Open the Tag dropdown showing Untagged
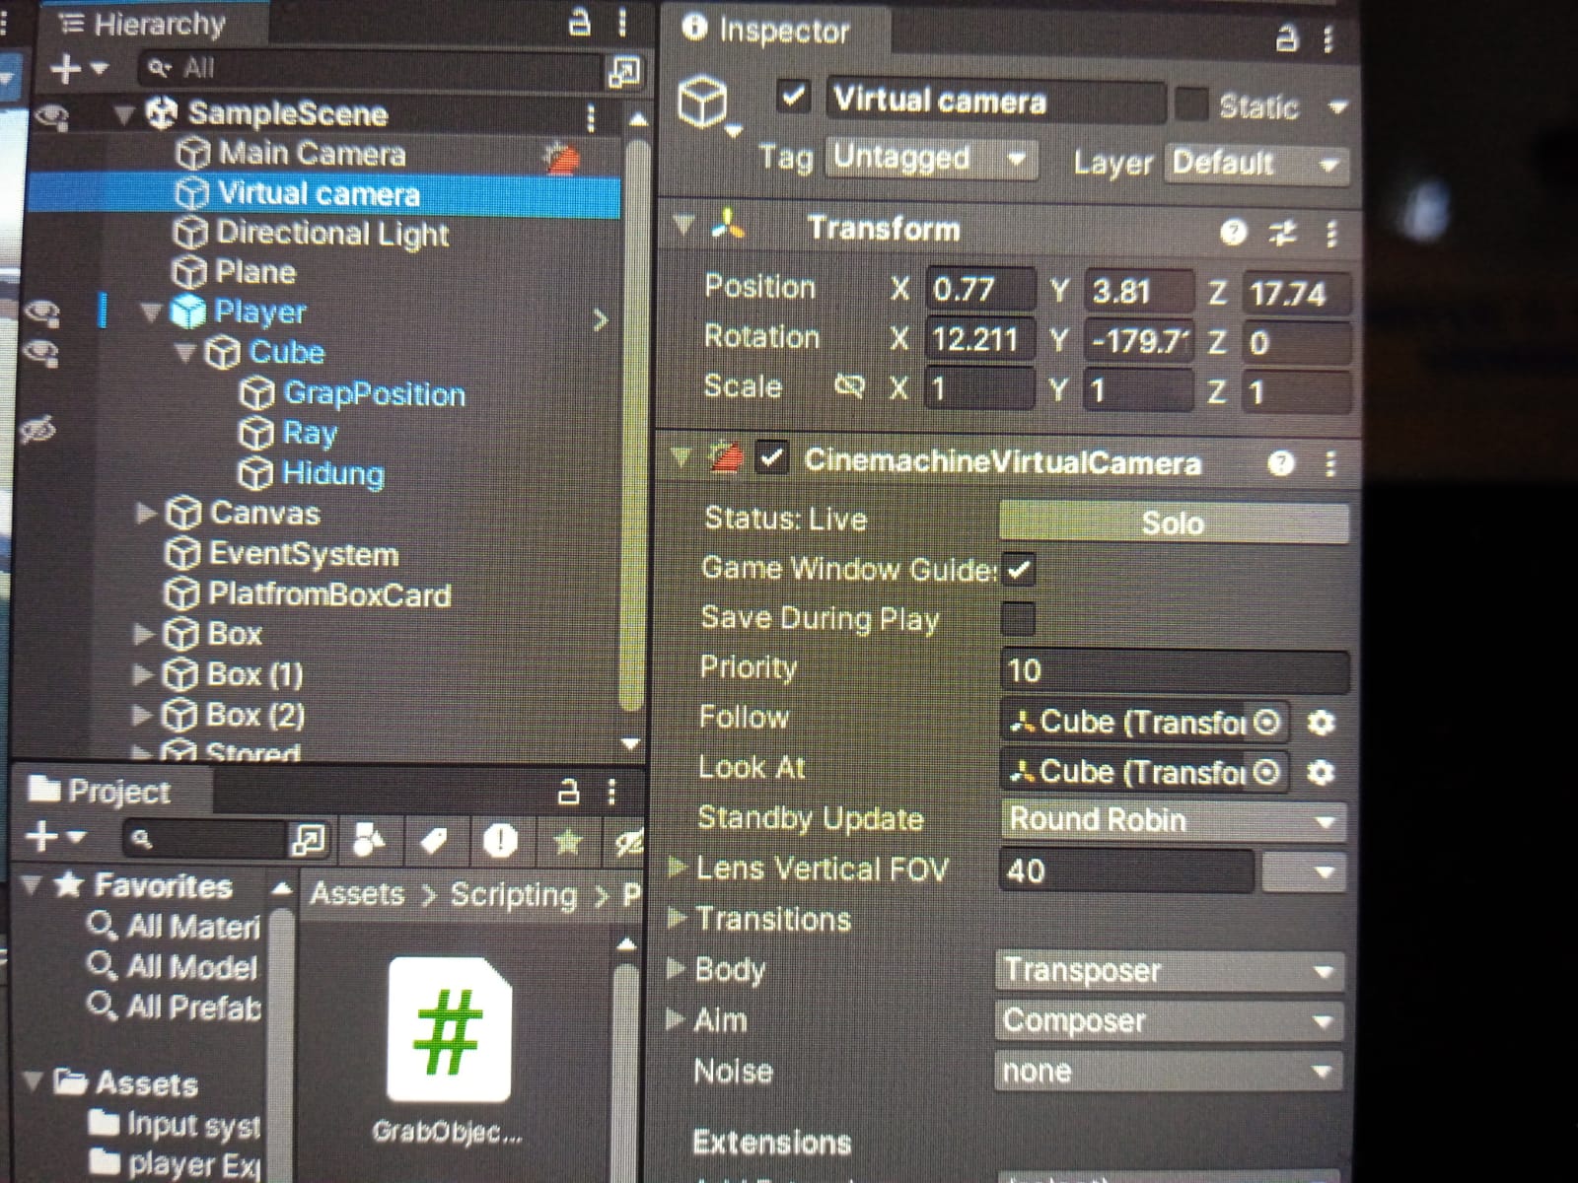This screenshot has height=1183, width=1578. [x=932, y=158]
